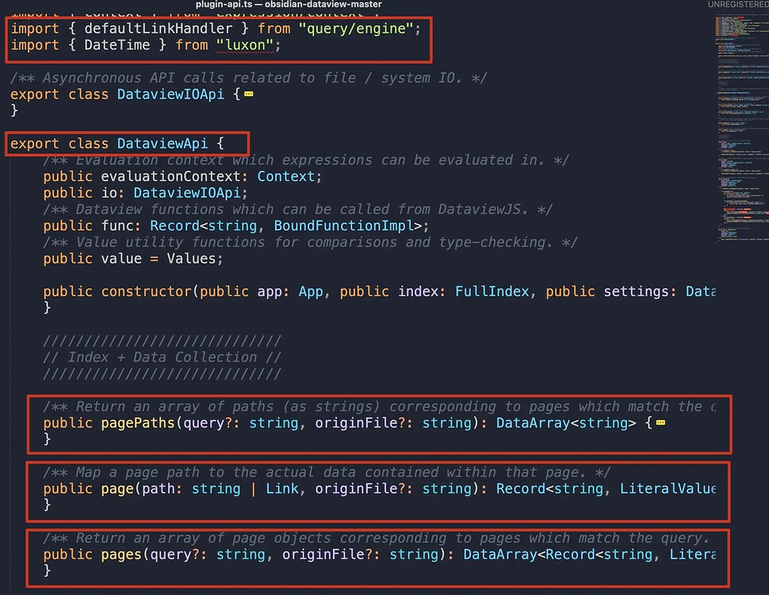Click the yellow ellipsis fold marker after pagePaths brace

659,423
